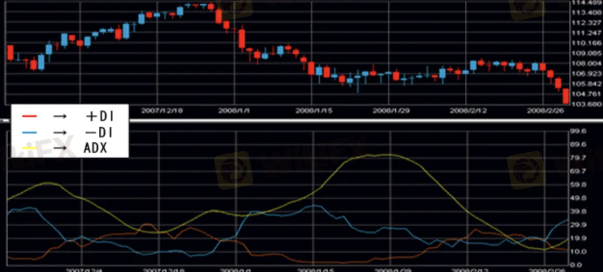The height and width of the screenshot is (272, 603).
Task: Click the 69.7 indicator axis value
Action: click(578, 171)
